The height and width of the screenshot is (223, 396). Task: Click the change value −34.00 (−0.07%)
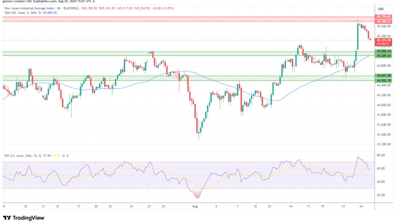click(x=162, y=8)
